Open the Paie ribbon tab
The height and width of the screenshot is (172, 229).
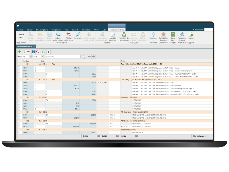click(x=66, y=30)
